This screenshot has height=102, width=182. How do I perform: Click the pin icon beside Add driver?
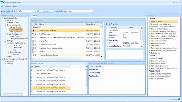point(150,46)
